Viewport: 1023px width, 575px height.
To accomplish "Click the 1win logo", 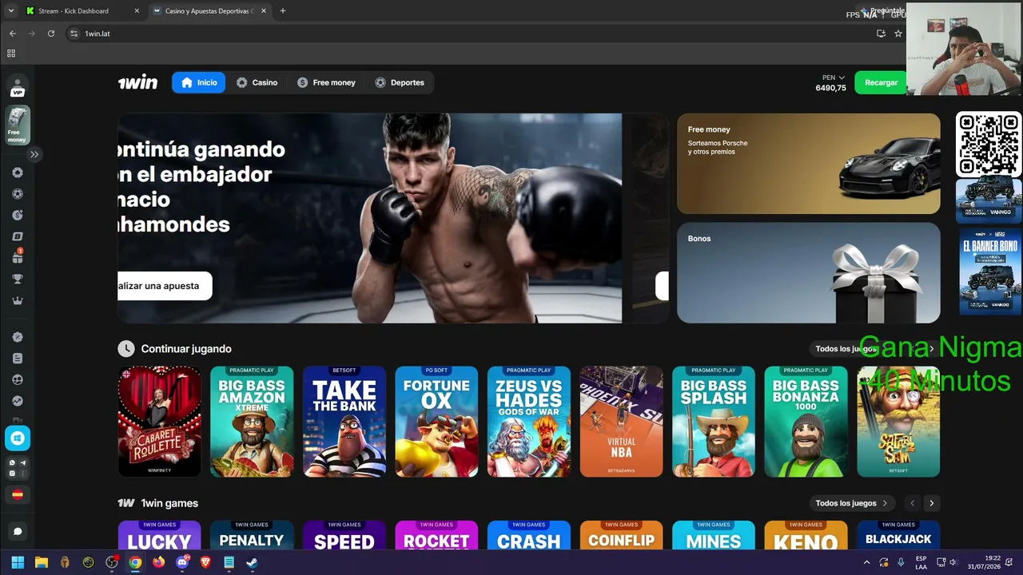I will click(138, 82).
